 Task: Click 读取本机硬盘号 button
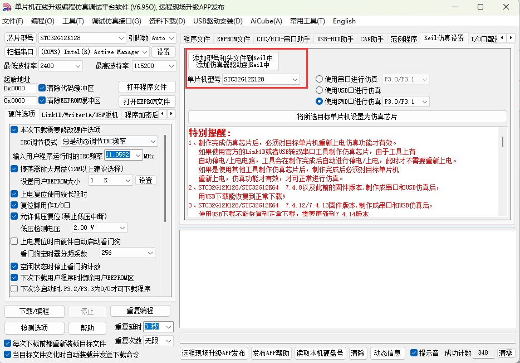[x=320, y=353]
